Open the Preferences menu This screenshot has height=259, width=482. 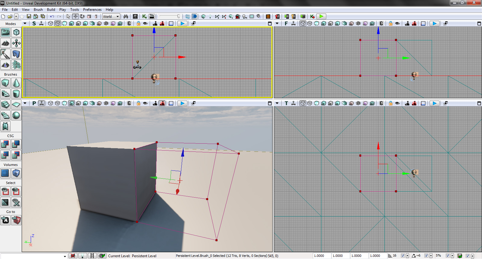92,10
